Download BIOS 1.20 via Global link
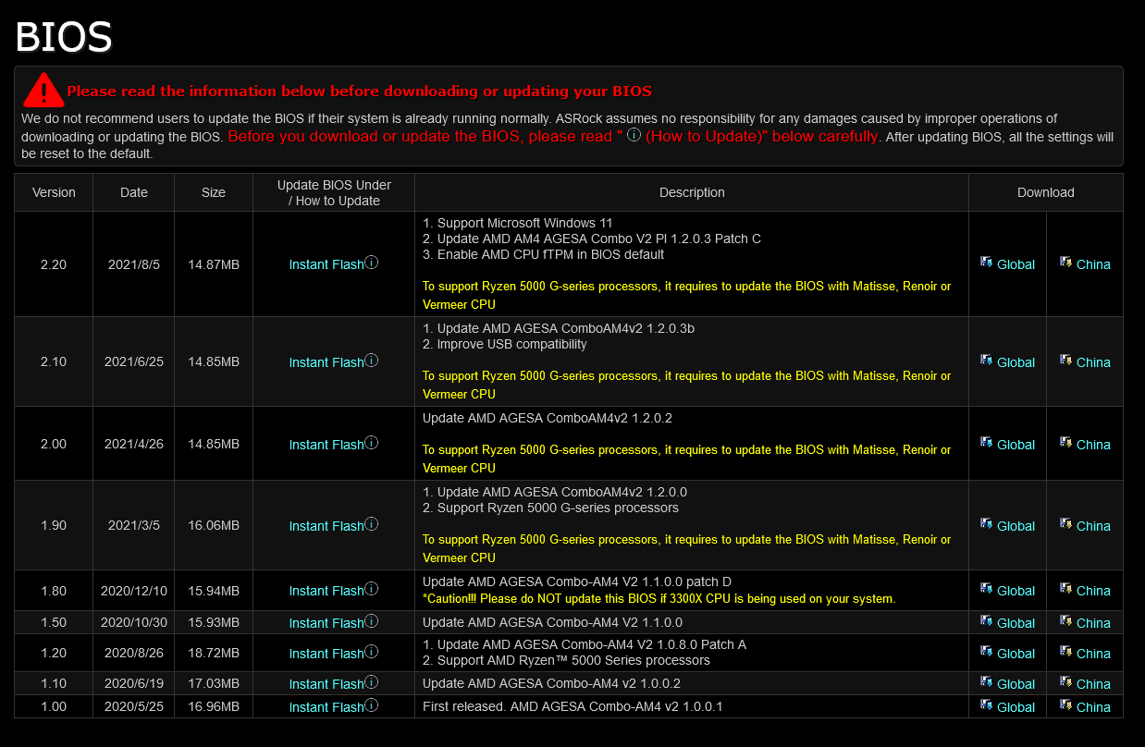Image resolution: width=1145 pixels, height=747 pixels. (1016, 654)
